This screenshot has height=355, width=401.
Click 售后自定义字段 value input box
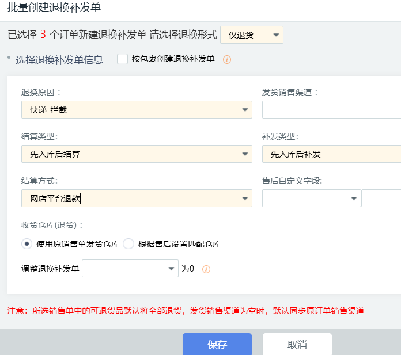[x=381, y=198]
